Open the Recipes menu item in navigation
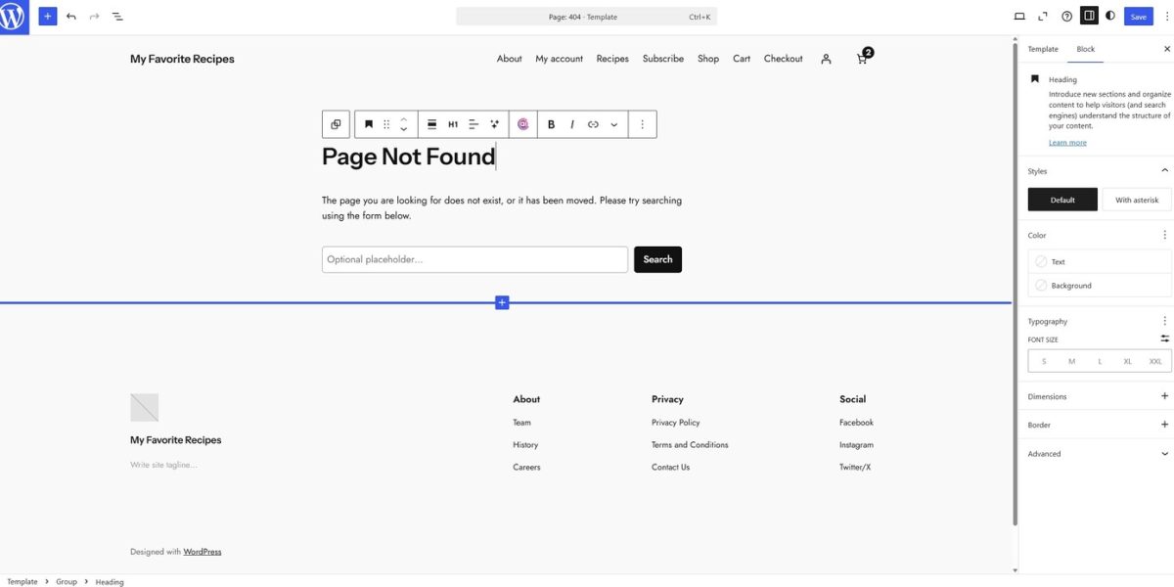Image resolution: width=1174 pixels, height=587 pixels. click(612, 59)
